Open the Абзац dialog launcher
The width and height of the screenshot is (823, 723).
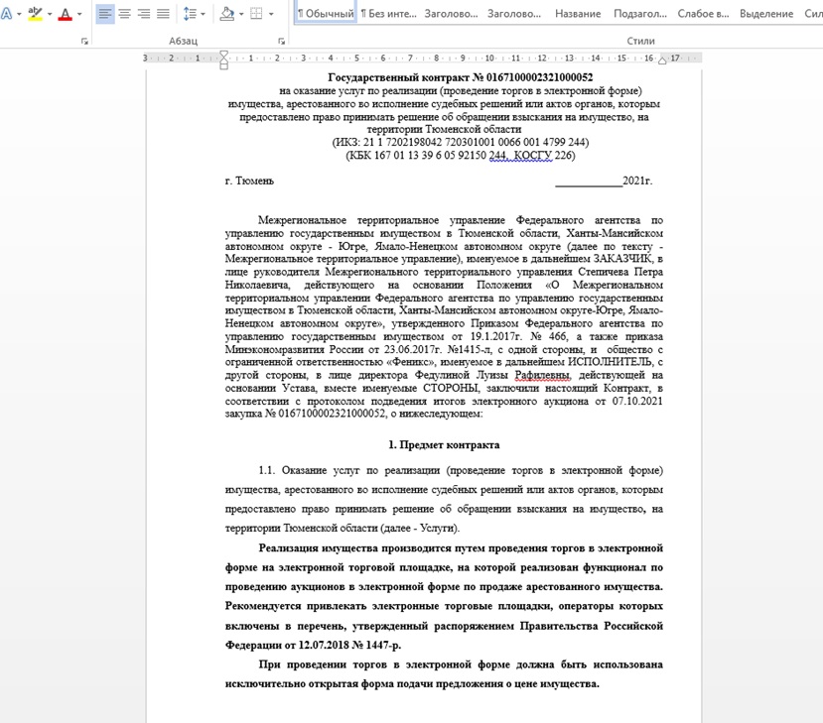point(282,42)
